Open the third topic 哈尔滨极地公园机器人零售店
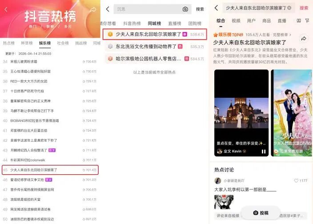This screenshot has height=224, width=313. 155,59
